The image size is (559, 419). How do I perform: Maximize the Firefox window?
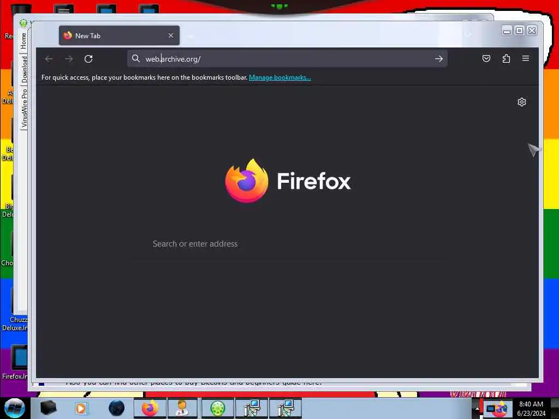[x=520, y=31]
